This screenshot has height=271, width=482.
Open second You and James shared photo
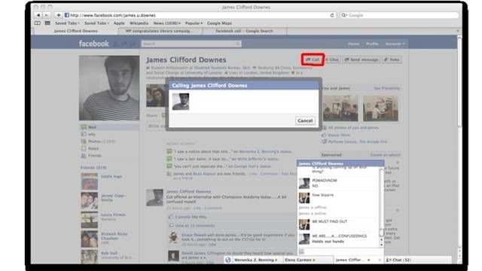pyautogui.click(x=380, y=108)
